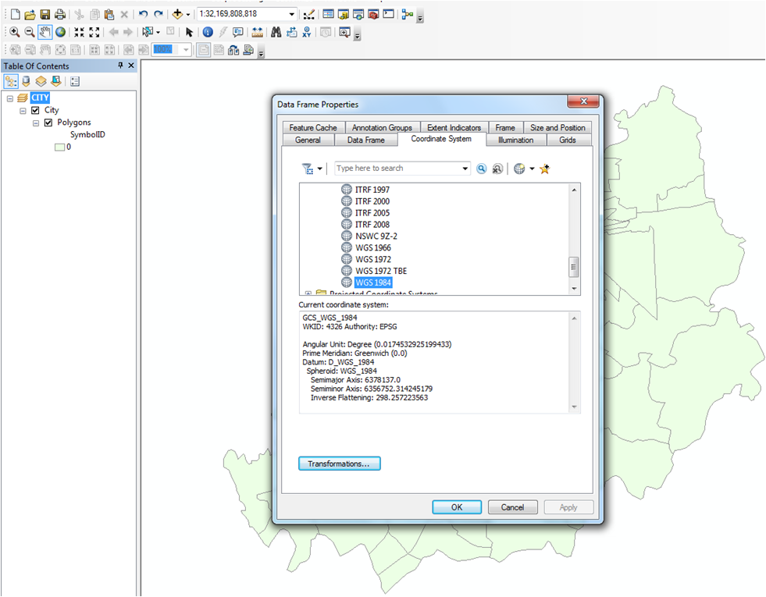Click the search magnifier in the dialog
Image resolution: width=766 pixels, height=597 pixels.
tap(482, 169)
